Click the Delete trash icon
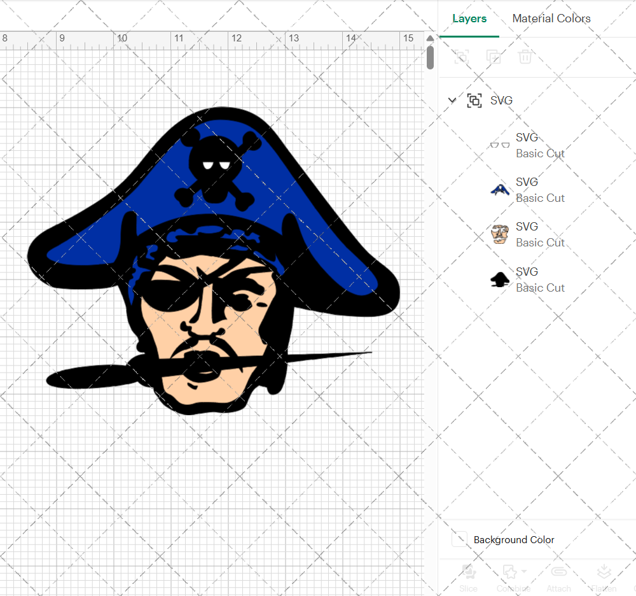Image resolution: width=636 pixels, height=596 pixels. coord(525,57)
